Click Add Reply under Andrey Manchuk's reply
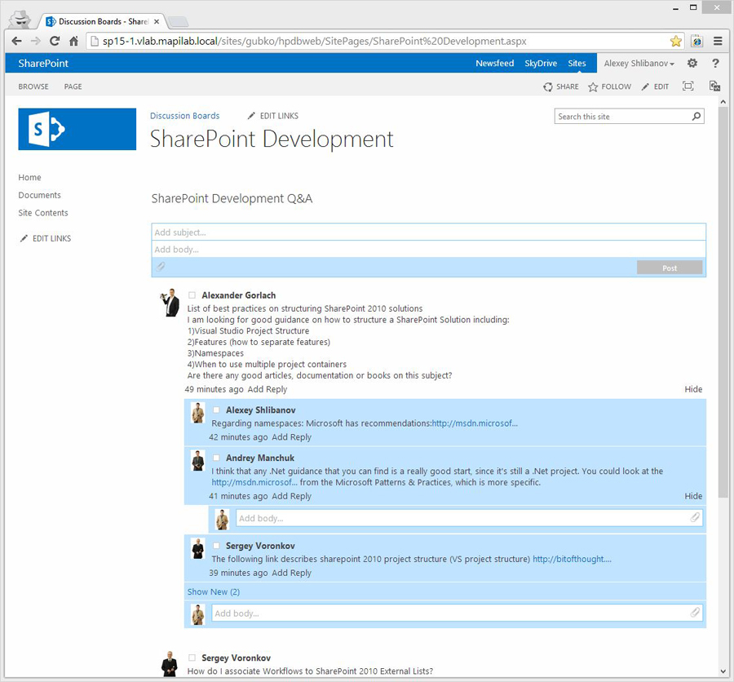The image size is (734, 682). 292,496
